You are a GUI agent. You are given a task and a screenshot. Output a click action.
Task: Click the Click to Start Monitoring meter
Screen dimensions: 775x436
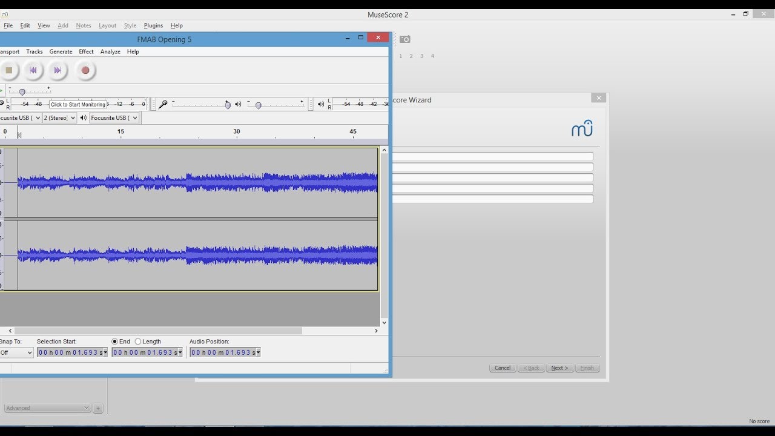[x=79, y=104]
